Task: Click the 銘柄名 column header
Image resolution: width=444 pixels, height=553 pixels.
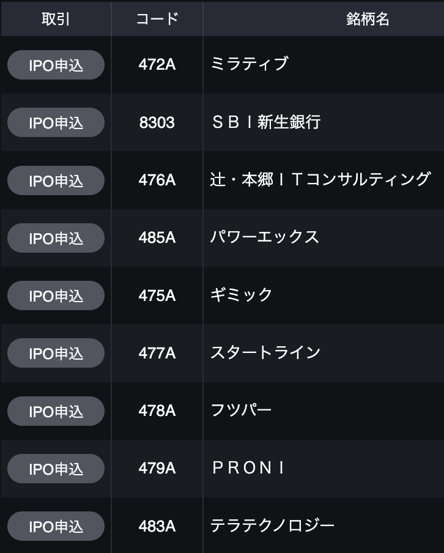Action: [x=368, y=19]
